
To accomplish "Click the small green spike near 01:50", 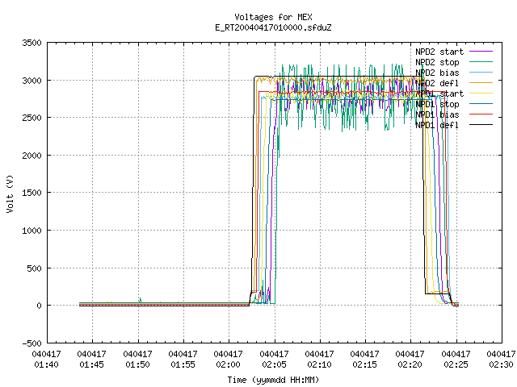I will [140, 300].
